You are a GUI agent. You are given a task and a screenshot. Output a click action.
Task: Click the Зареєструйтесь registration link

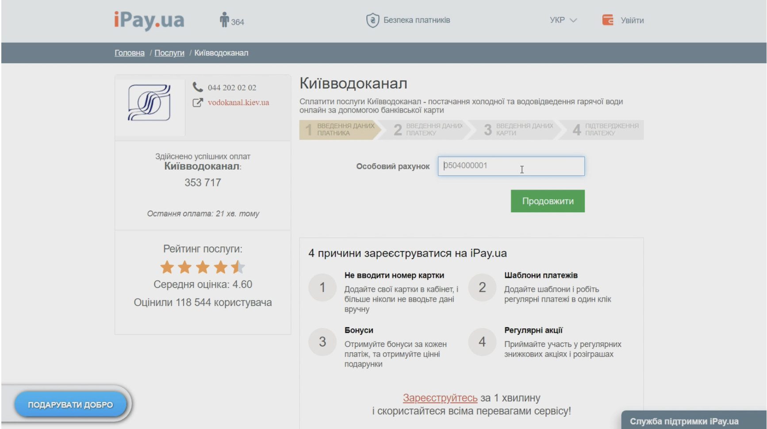point(440,398)
